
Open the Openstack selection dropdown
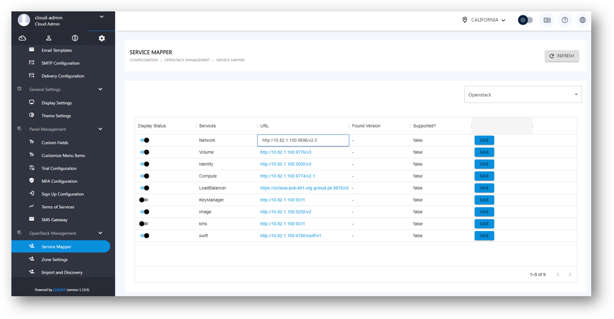click(522, 94)
